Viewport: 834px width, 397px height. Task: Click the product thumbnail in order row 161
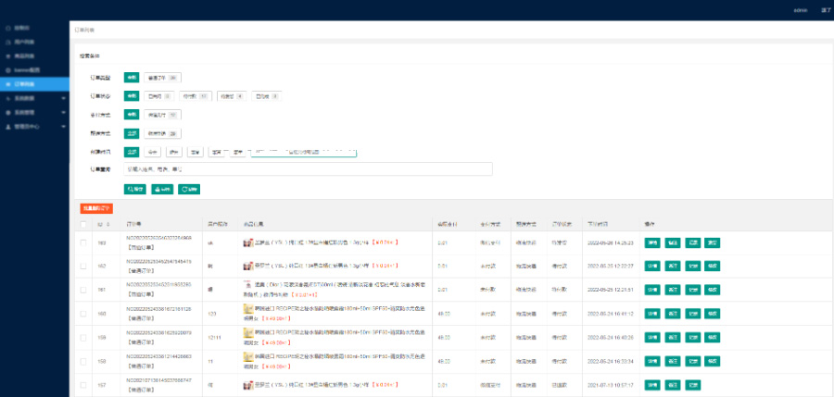pos(247,283)
